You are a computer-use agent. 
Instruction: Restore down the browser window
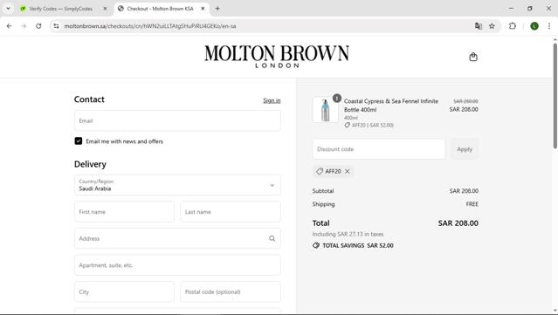click(x=529, y=9)
